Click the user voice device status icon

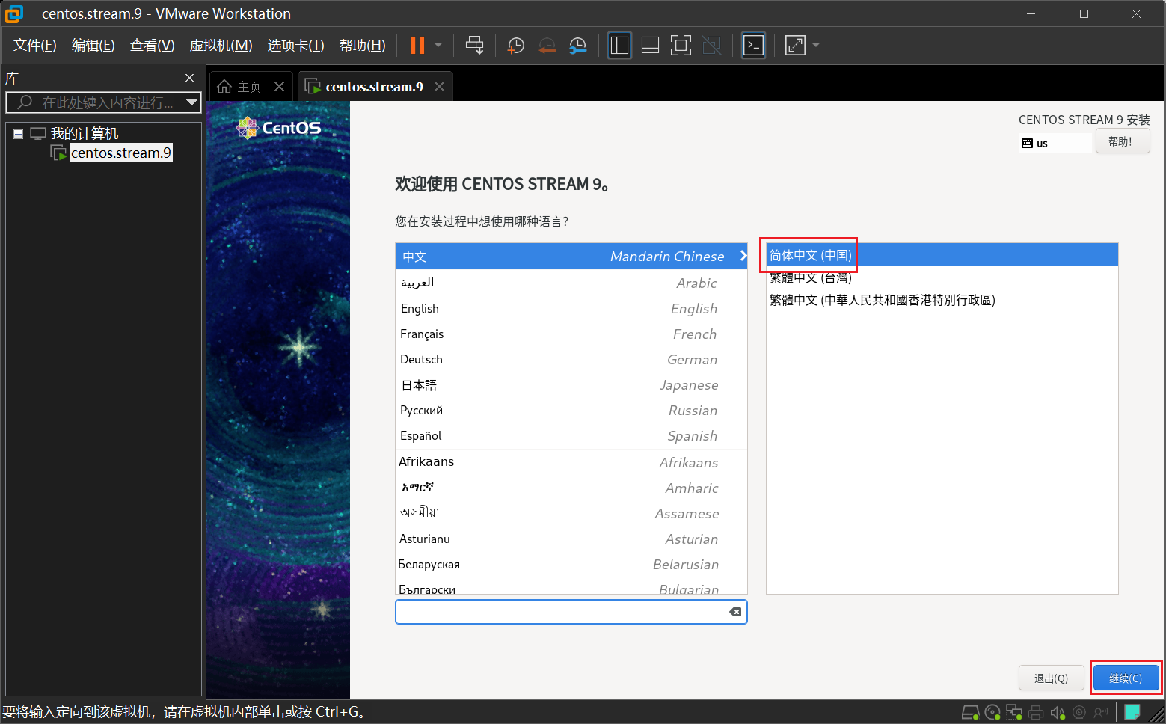click(x=1101, y=712)
